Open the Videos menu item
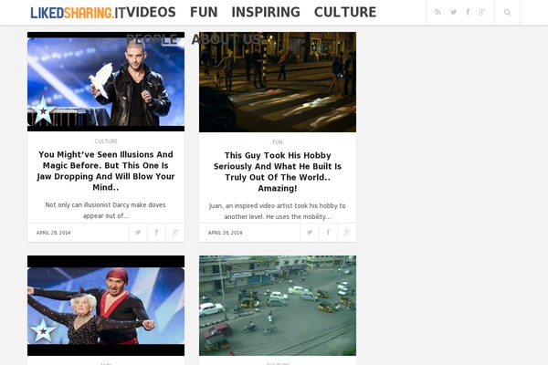The image size is (548, 365). (x=151, y=12)
